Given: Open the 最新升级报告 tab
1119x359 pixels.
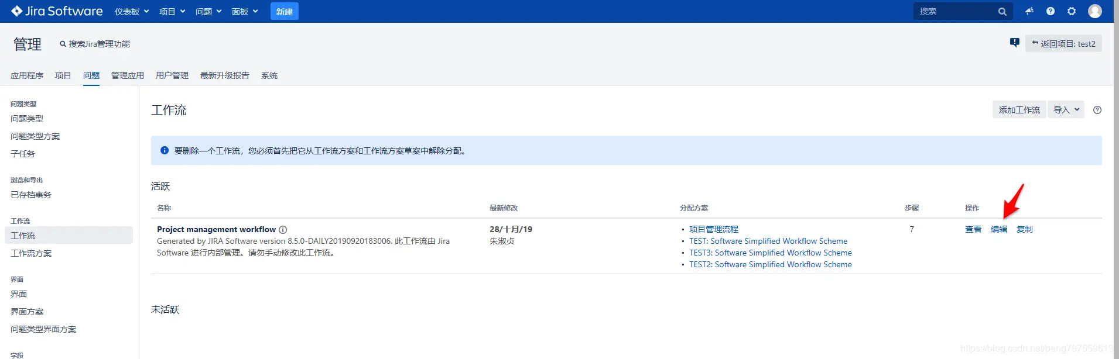Looking at the screenshot, I should 225,75.
